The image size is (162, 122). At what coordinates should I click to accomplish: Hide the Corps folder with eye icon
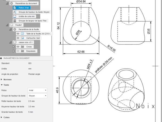(x=18, y=47)
